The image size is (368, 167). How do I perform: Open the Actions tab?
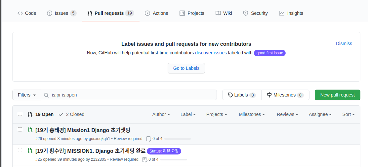point(156,13)
